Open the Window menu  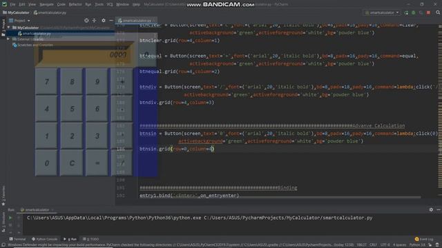(122, 4)
